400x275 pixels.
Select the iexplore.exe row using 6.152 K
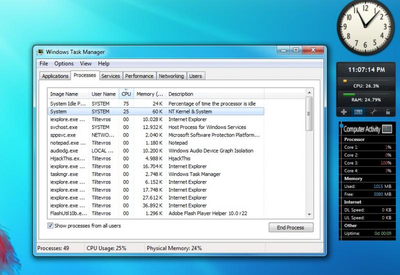point(156,182)
